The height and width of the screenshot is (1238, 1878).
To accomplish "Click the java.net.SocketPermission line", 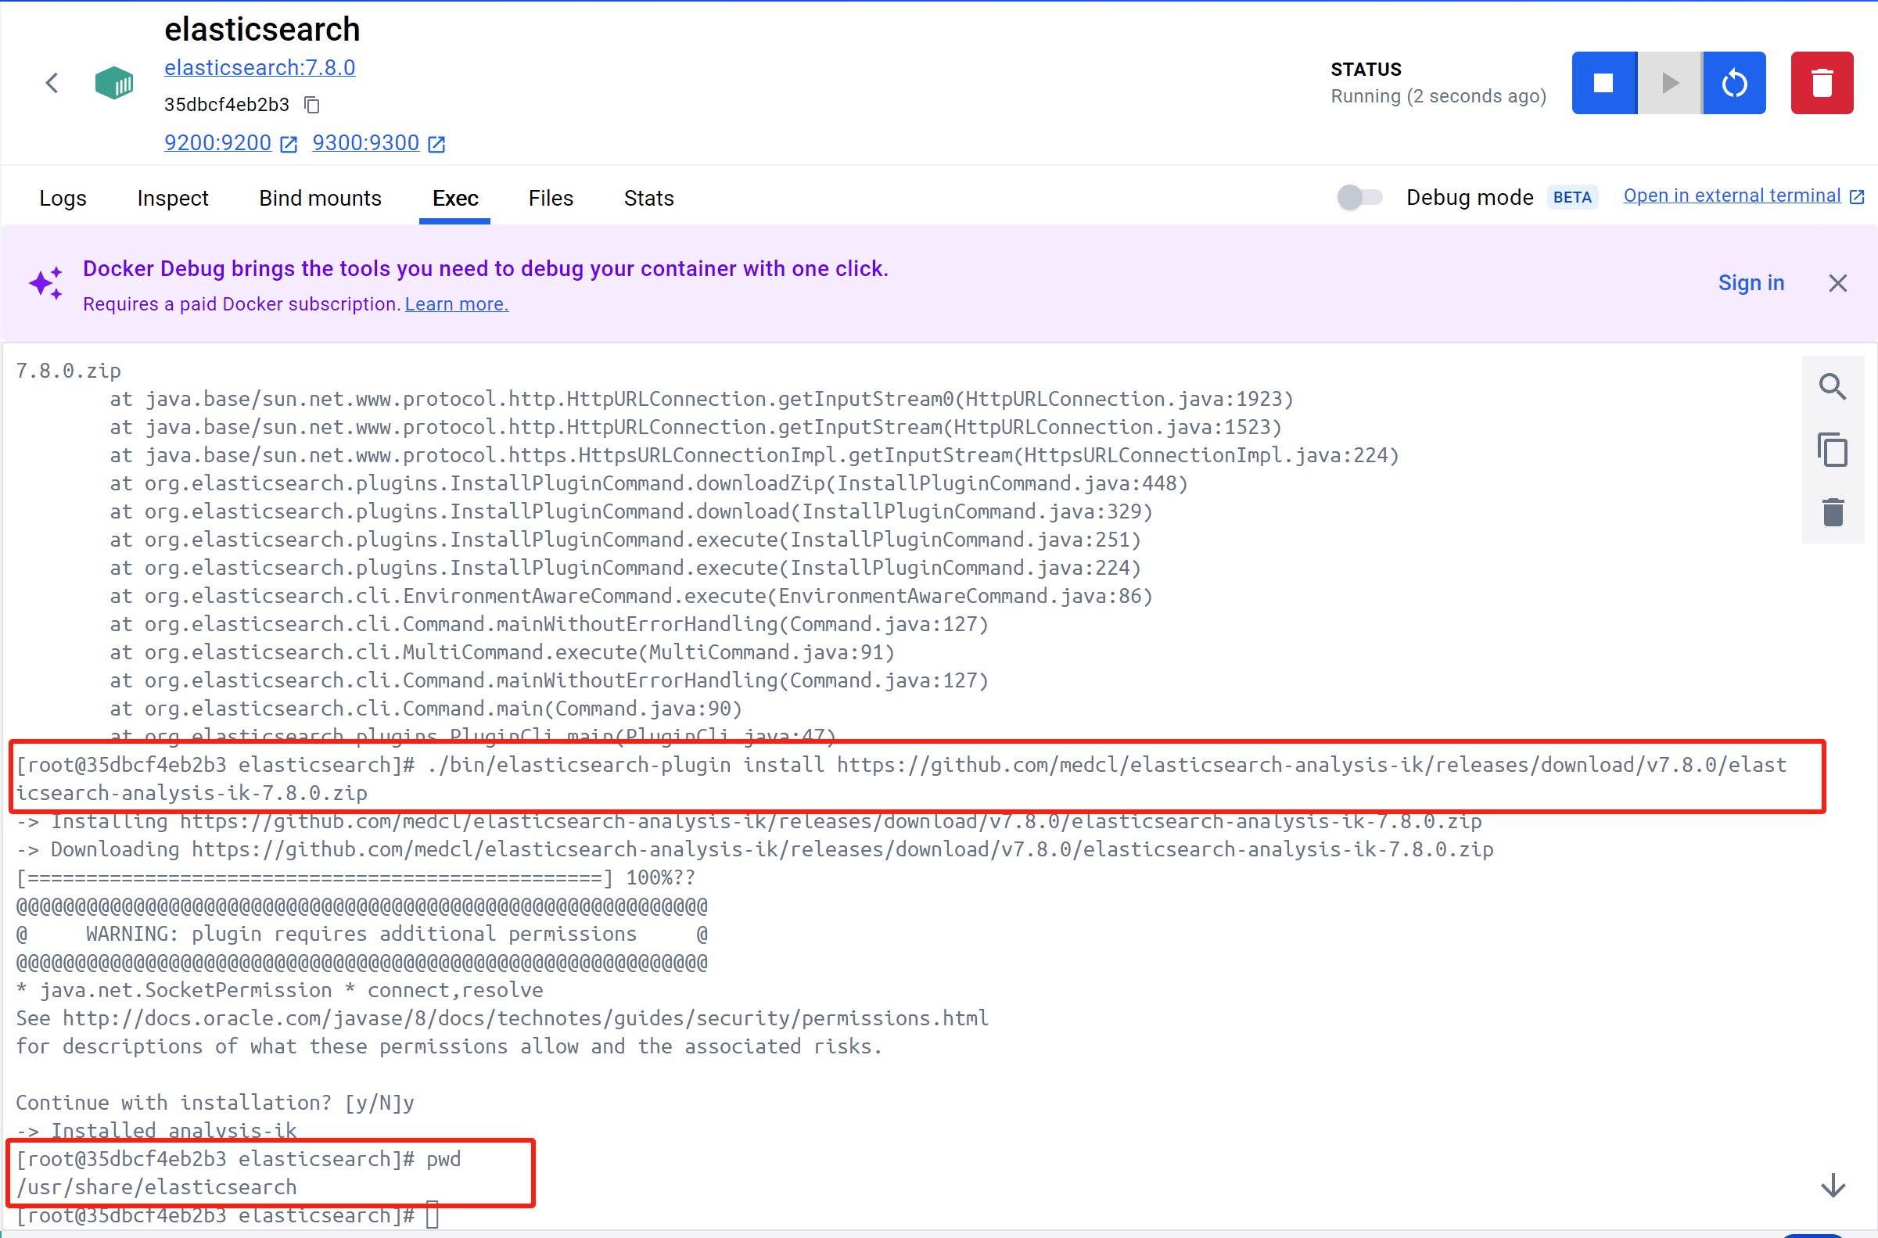I will 279,990.
